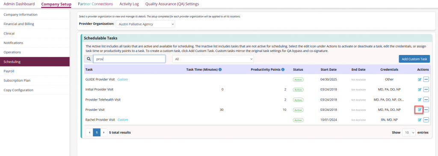Click the search magnifier icon
The image size is (438, 156).
tap(89, 59)
